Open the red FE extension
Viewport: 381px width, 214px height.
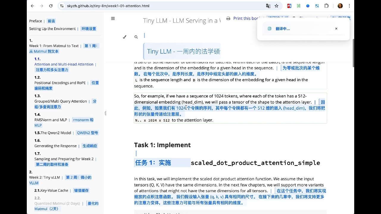coord(289,6)
